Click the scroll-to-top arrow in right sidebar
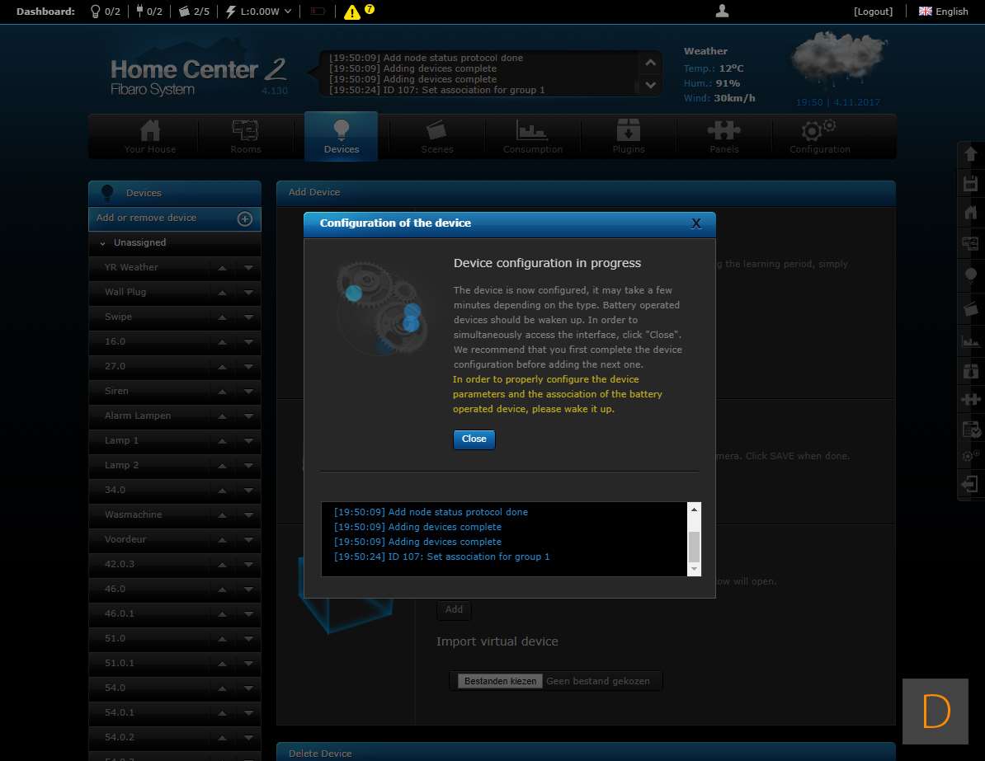The height and width of the screenshot is (761, 985). pyautogui.click(x=970, y=154)
